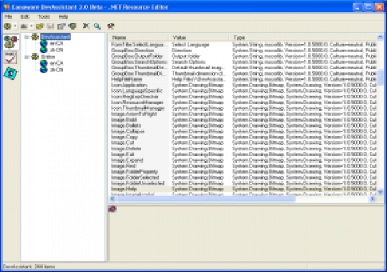The width and height of the screenshot is (387, 272).
Task: Select en-CA under DevAssistant node
Action: [52, 44]
